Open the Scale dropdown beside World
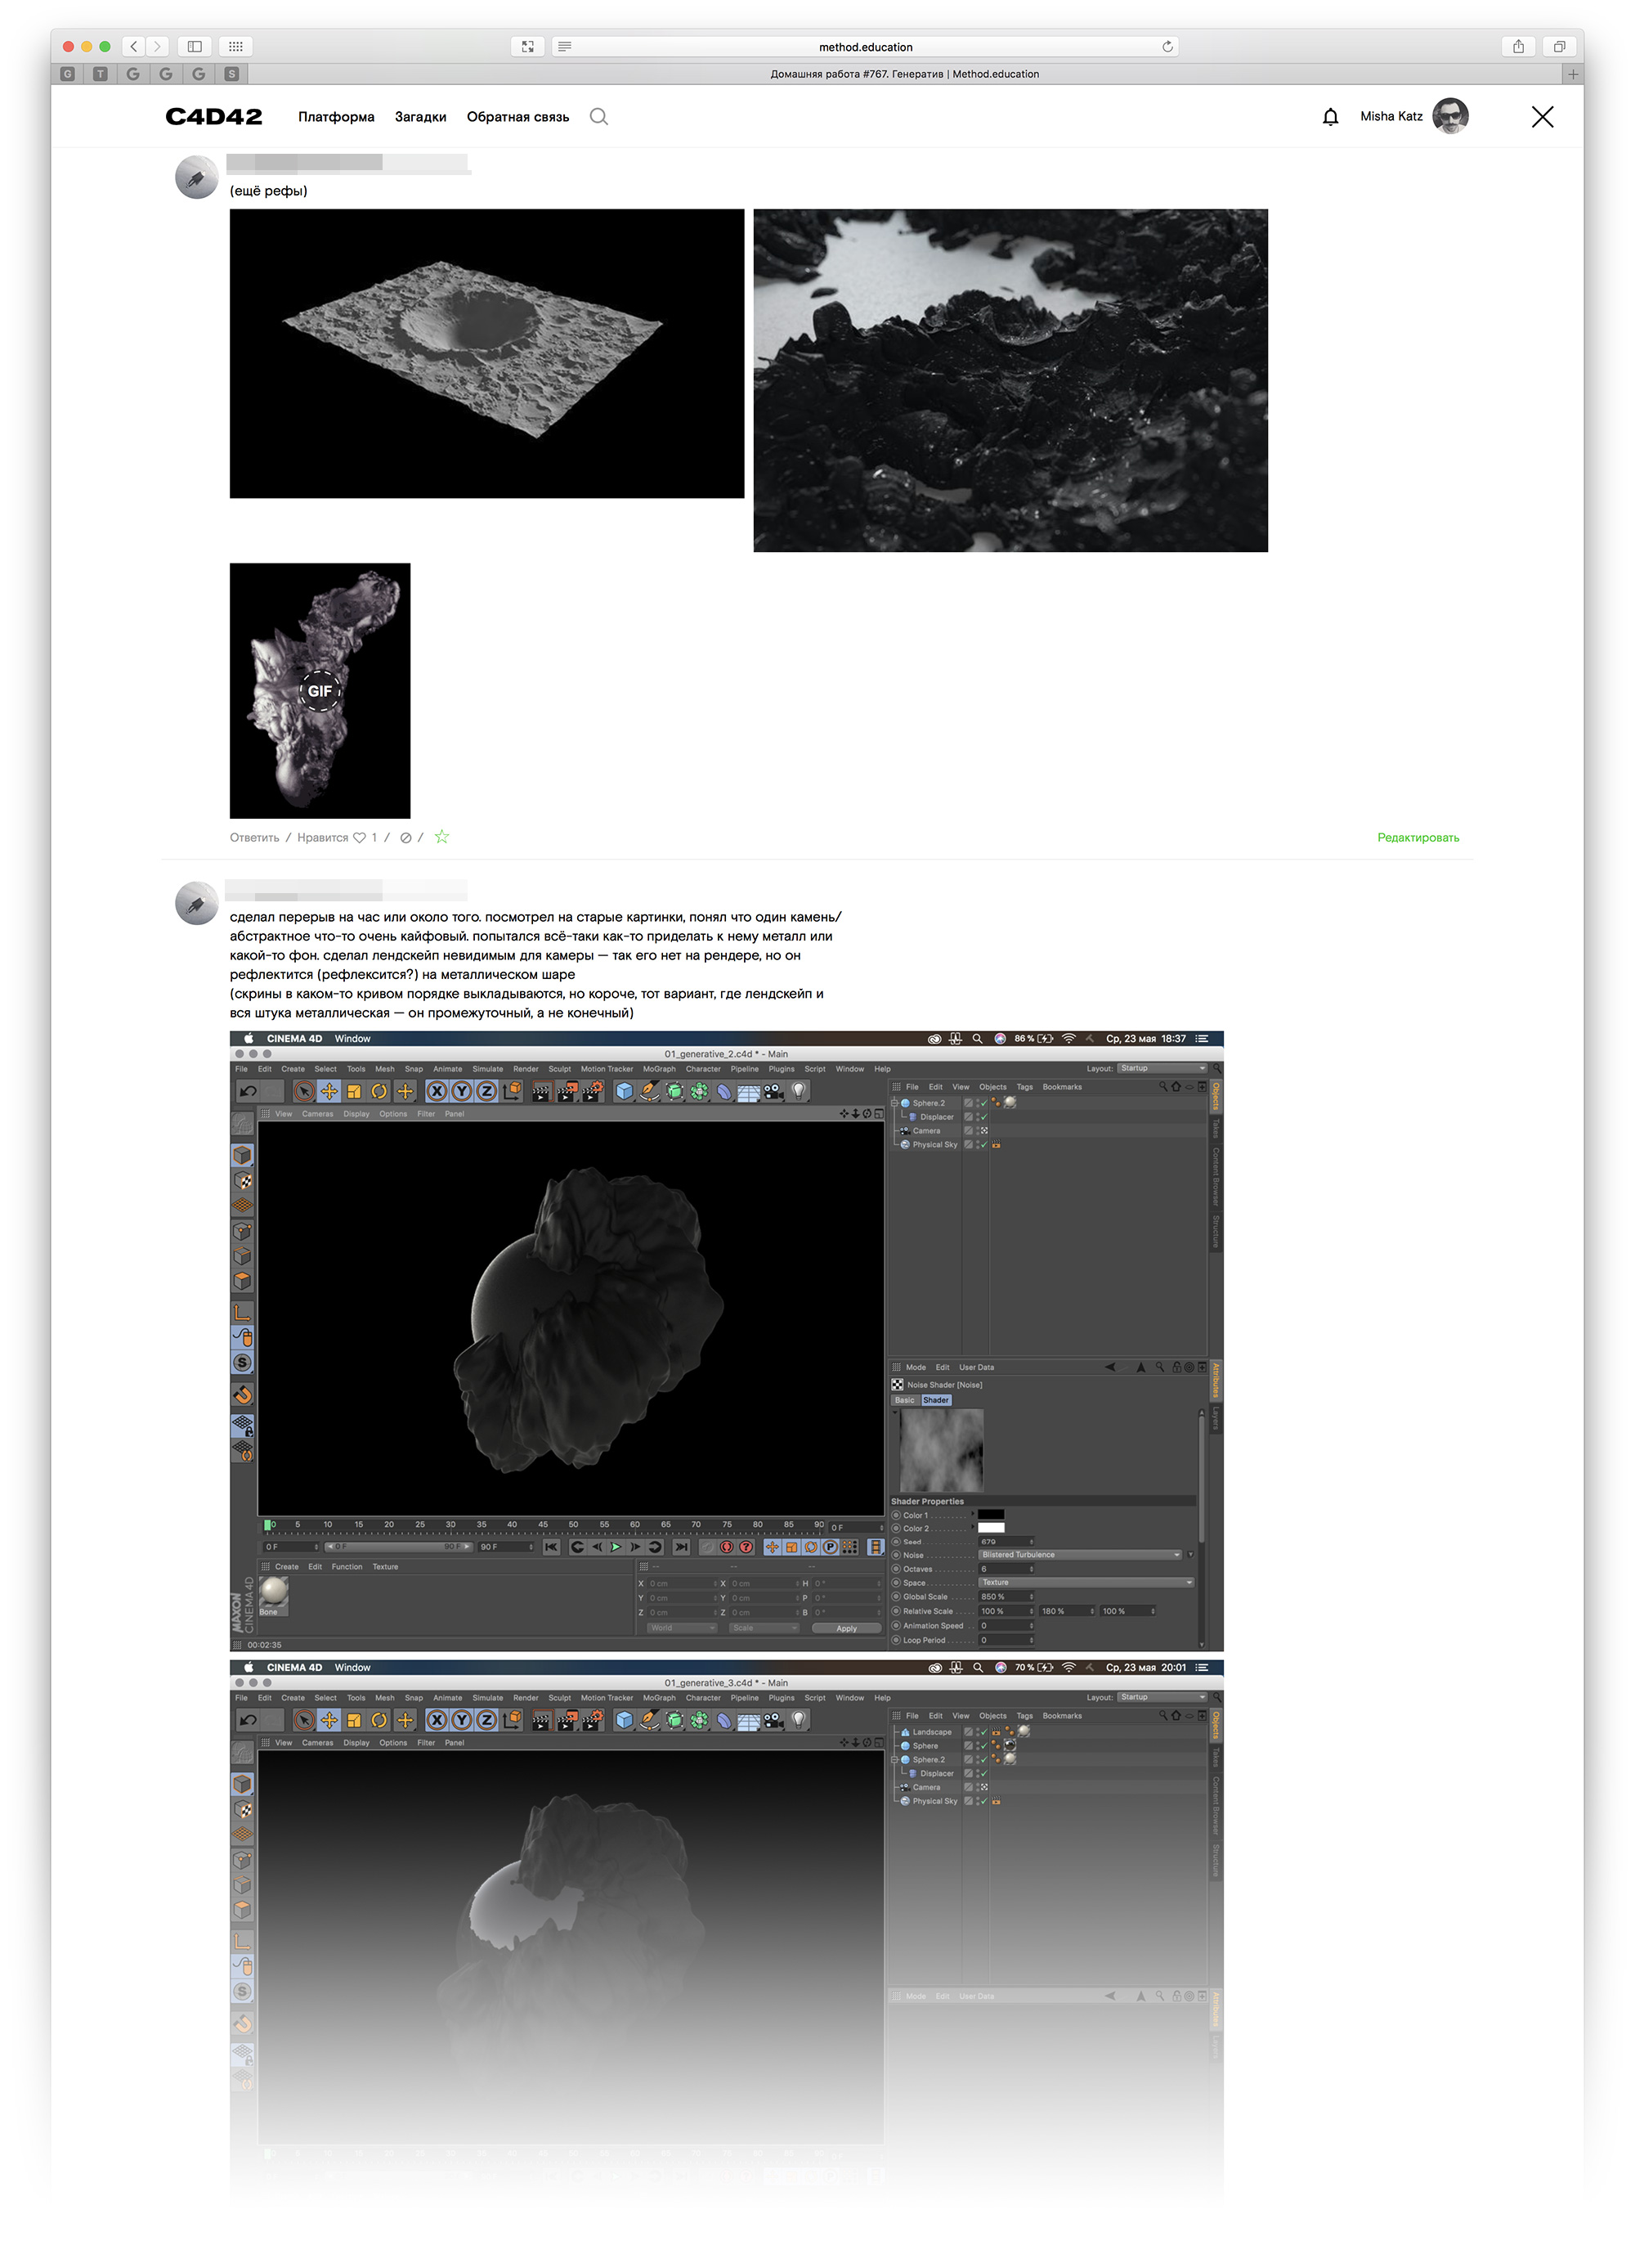The height and width of the screenshot is (2268, 1635). pyautogui.click(x=764, y=1628)
